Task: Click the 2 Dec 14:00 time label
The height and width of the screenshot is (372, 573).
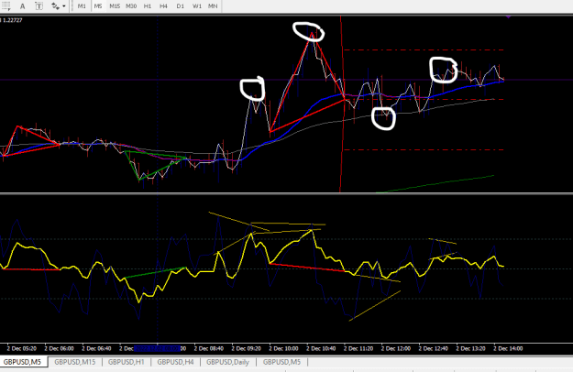Action: (508, 348)
